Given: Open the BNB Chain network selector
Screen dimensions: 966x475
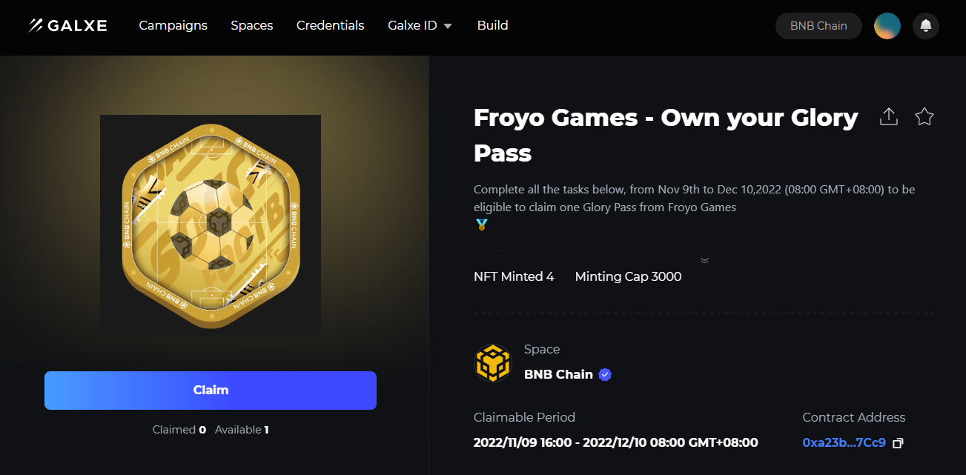Looking at the screenshot, I should (x=818, y=26).
